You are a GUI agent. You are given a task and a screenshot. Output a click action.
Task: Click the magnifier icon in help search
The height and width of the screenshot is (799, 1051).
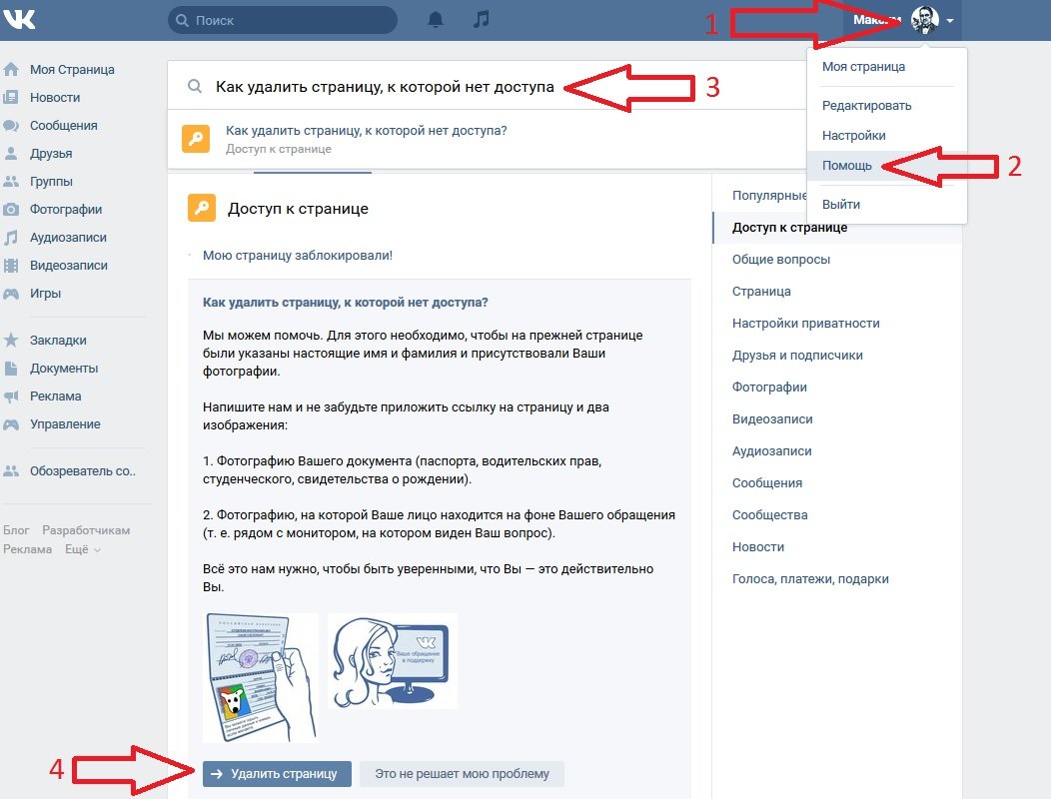[x=195, y=87]
